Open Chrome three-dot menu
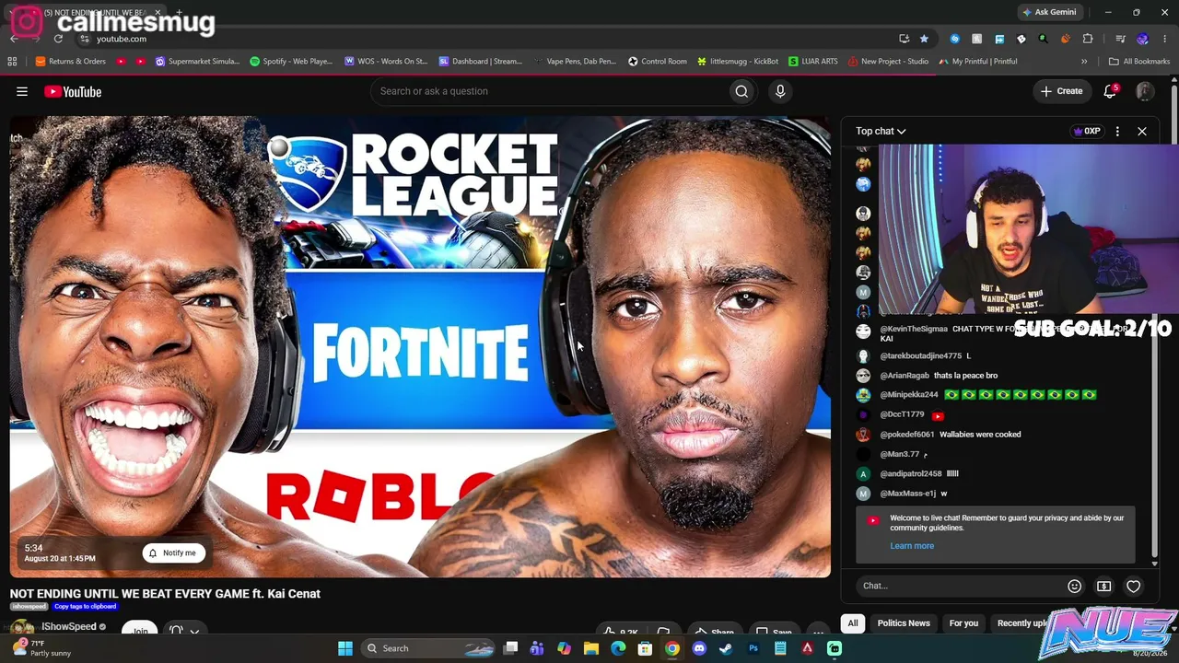 (1164, 39)
